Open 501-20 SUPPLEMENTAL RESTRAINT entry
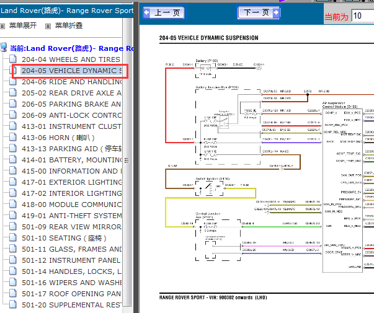 coord(71,305)
